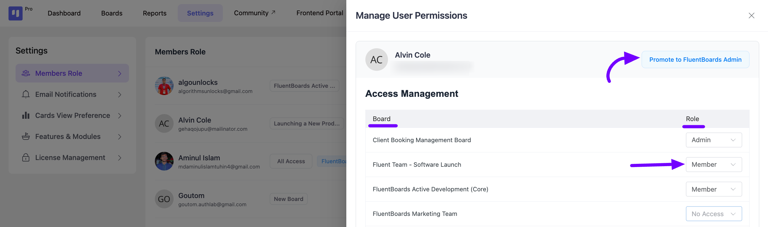Image resolution: width=768 pixels, height=227 pixels.
Task: Click goutom.authlab@gmail.com email
Action: [212, 205]
